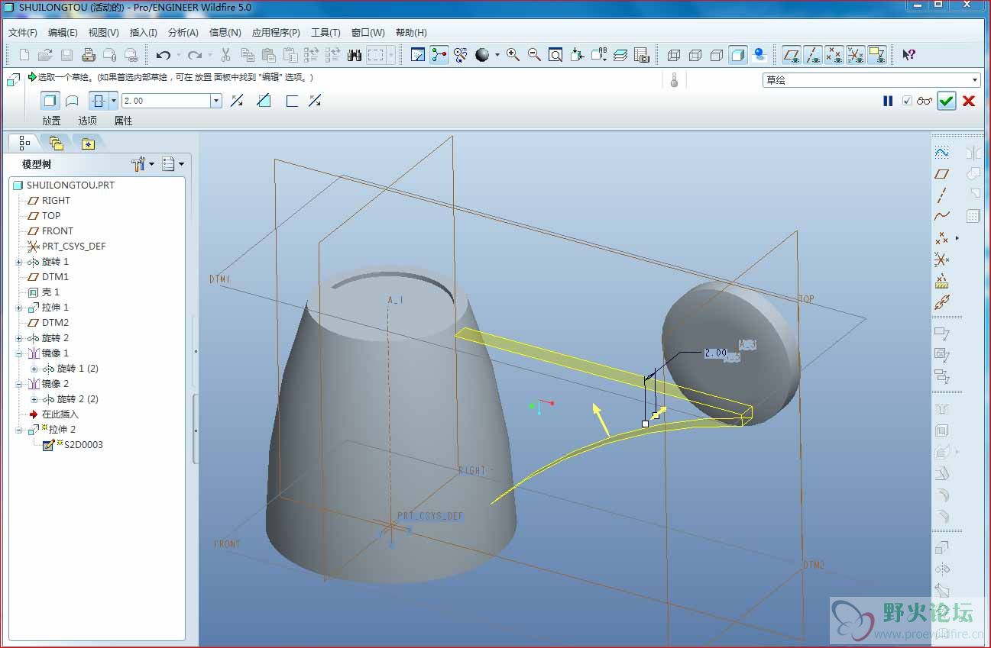The width and height of the screenshot is (991, 648).
Task: Open the 编辑(E) menu
Action: (63, 33)
